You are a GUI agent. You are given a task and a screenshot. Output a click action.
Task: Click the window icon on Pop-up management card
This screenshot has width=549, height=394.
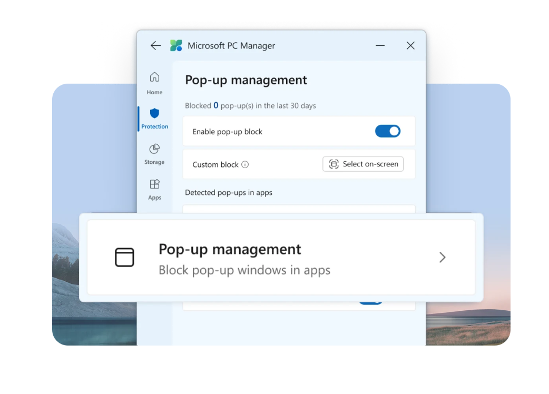[x=124, y=257]
